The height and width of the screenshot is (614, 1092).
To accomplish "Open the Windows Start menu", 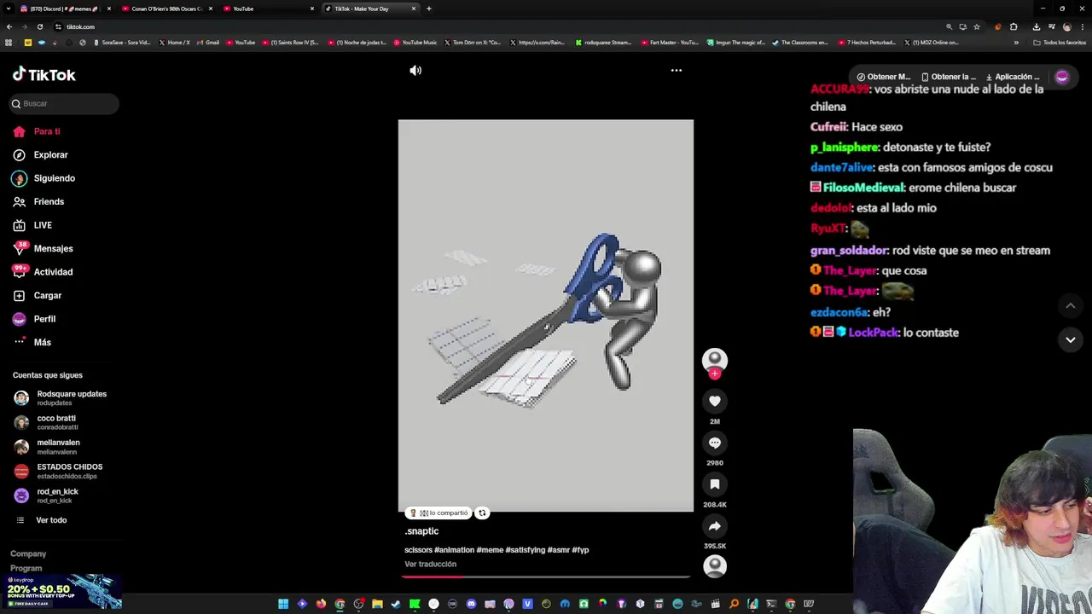I will [x=283, y=604].
